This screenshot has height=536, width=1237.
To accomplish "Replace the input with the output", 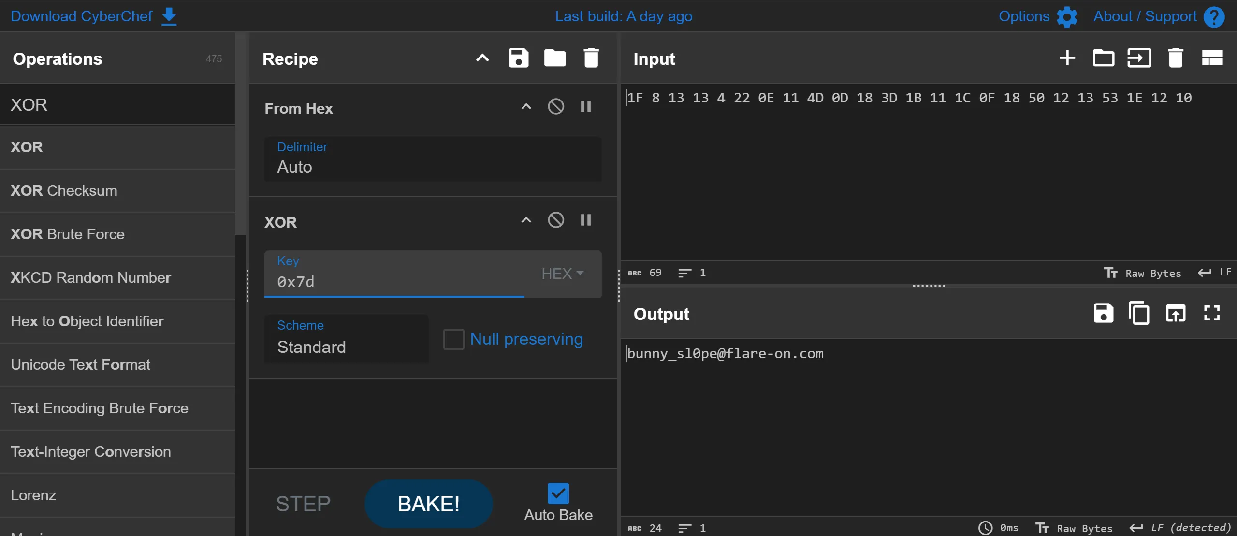I will (x=1175, y=313).
